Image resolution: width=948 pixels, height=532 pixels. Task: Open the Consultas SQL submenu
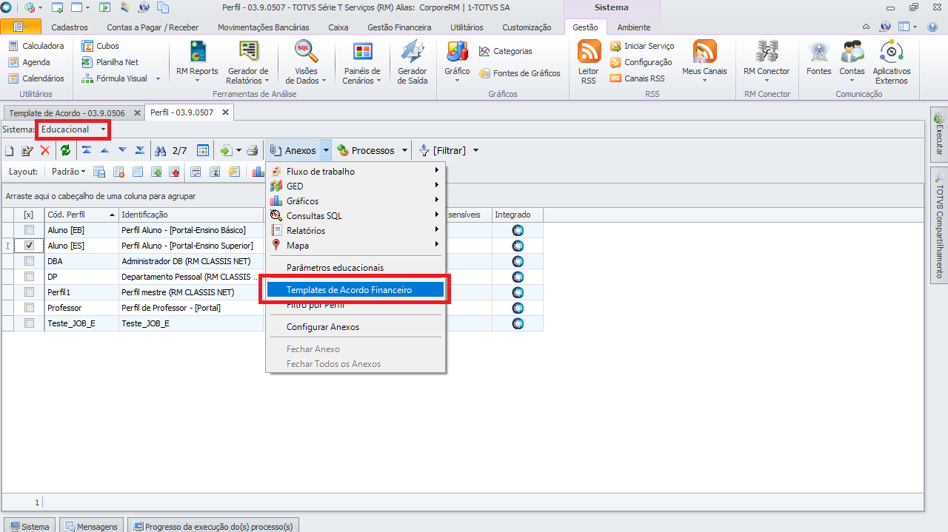click(355, 216)
